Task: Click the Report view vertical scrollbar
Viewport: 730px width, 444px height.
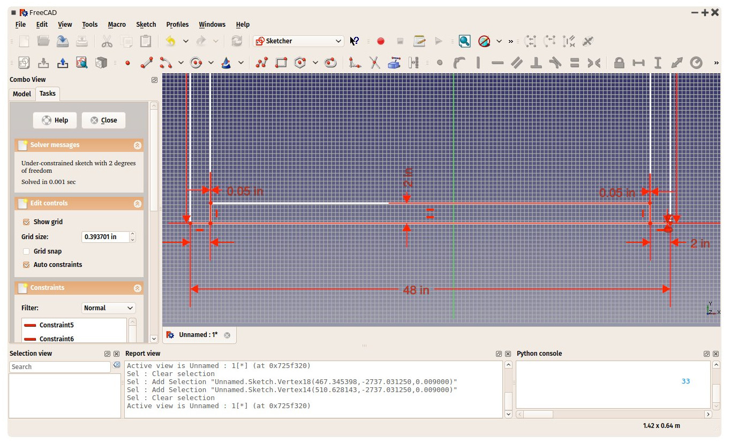Action: pyautogui.click(x=508, y=389)
